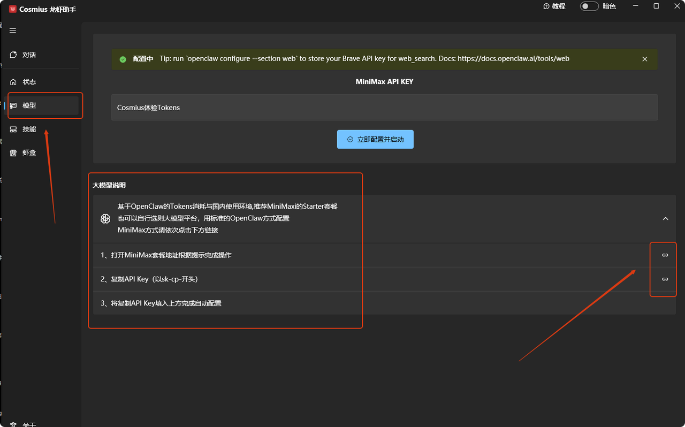The width and height of the screenshot is (685, 427).
Task: Dismiss the 配置中 tip banner
Action: tap(645, 59)
